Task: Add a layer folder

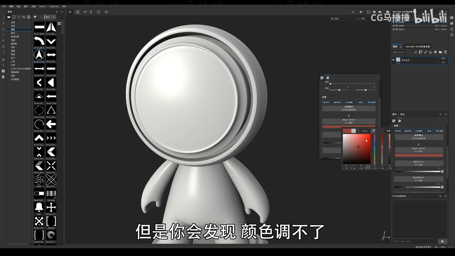Action: 440,52
